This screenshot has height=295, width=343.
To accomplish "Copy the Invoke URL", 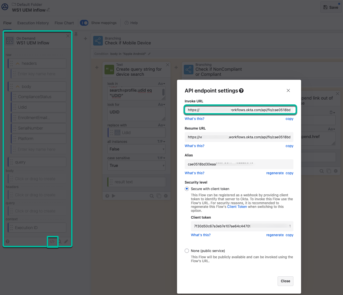I will [289, 119].
